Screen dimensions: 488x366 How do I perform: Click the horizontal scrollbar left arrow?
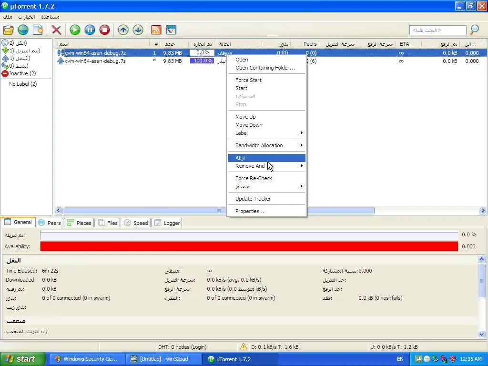click(x=59, y=211)
